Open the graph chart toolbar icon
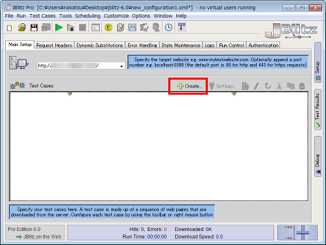 132,27
